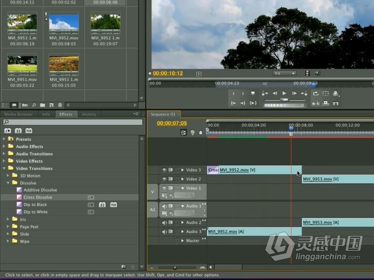Expand the Presets folder
This screenshot has height=280, width=374.
4,139
